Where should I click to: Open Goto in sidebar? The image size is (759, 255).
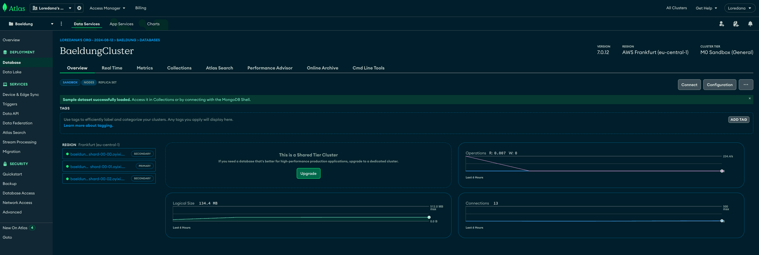coord(7,237)
